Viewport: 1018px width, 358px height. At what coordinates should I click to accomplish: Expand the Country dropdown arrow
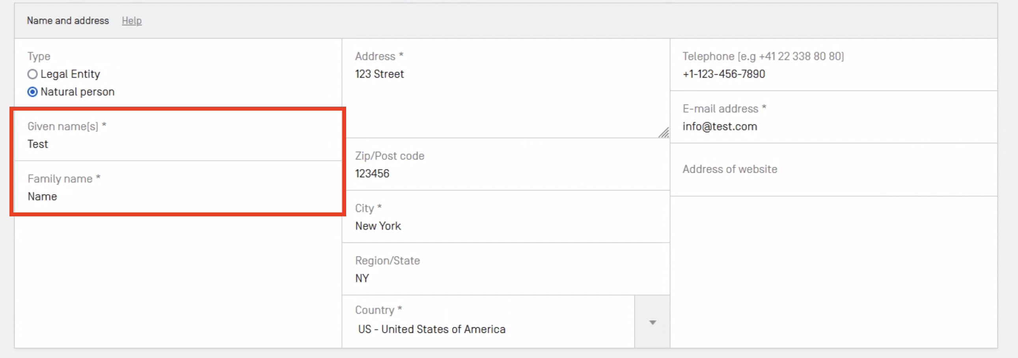point(653,322)
